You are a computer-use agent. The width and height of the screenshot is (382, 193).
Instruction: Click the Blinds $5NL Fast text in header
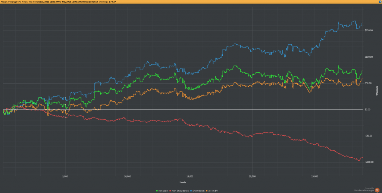point(90,2)
